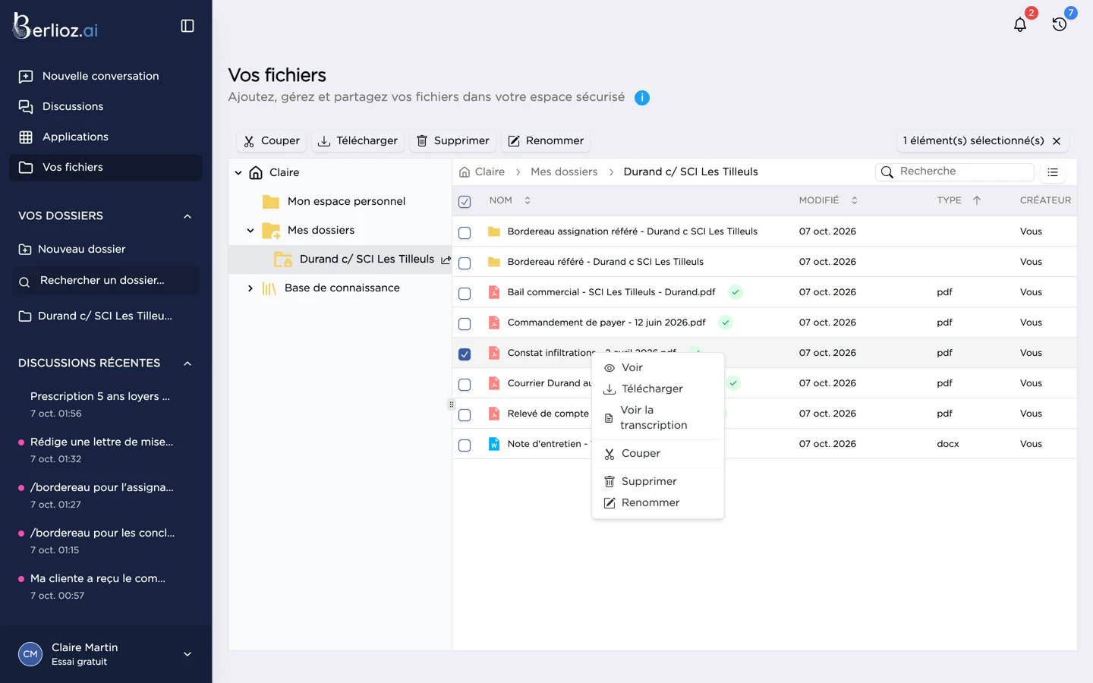Sort by NOM column arrows

(528, 200)
